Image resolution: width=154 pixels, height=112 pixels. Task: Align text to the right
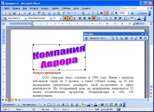(x=89, y=18)
